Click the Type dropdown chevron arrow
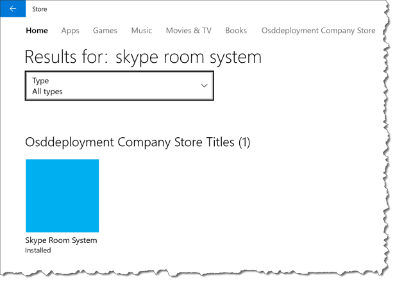 coord(204,86)
